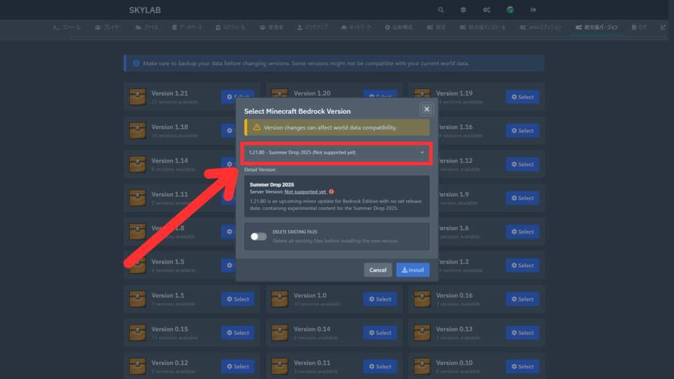Viewport: 674px width, 379px height.
Task: Click the chest icon for Version 1.21
Action: click(x=138, y=97)
